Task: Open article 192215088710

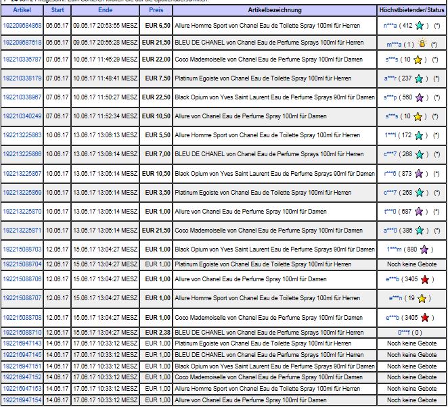Action: (x=22, y=333)
